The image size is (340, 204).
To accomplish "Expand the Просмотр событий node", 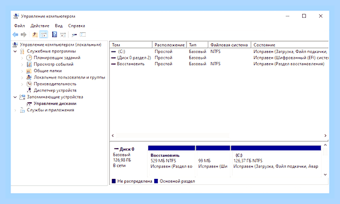I will [22, 64].
